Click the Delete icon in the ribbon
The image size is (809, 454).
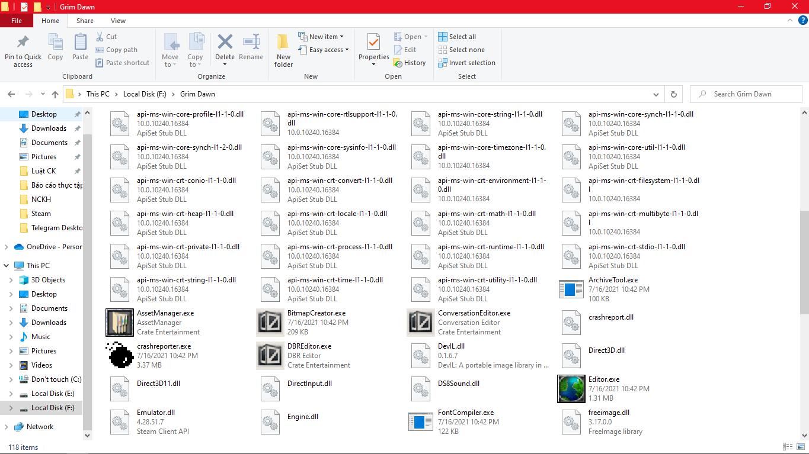(225, 43)
